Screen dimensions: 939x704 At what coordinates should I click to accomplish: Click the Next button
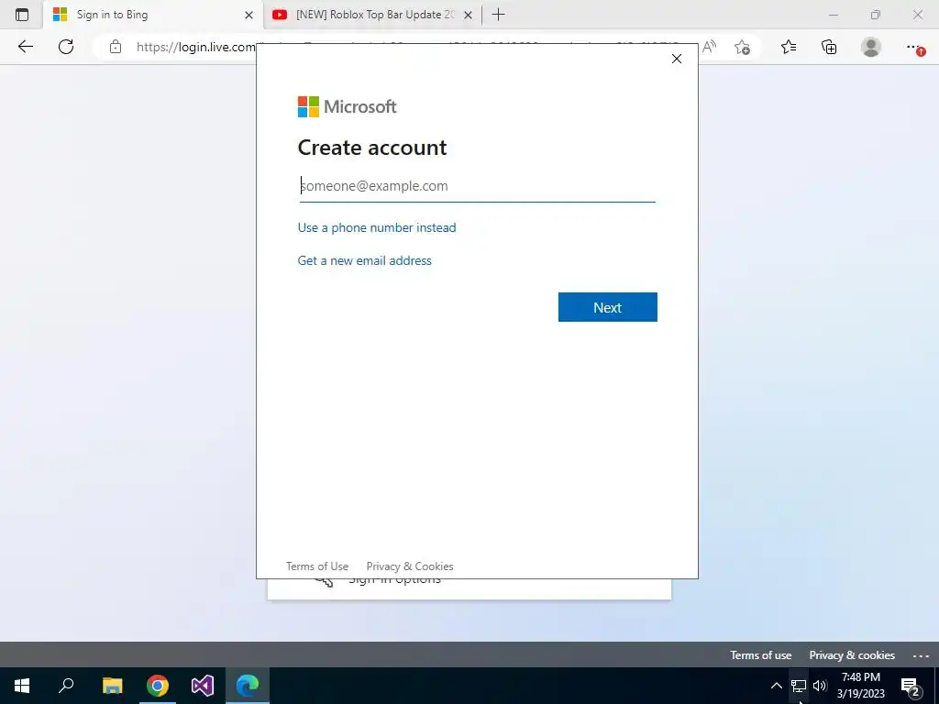(x=608, y=307)
